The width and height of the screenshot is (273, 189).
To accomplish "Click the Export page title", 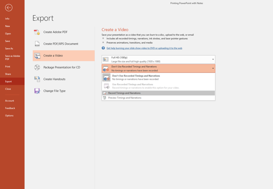I will (43, 18).
